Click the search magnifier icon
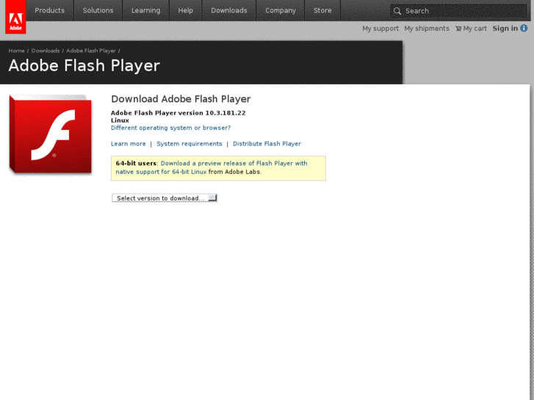 (397, 11)
